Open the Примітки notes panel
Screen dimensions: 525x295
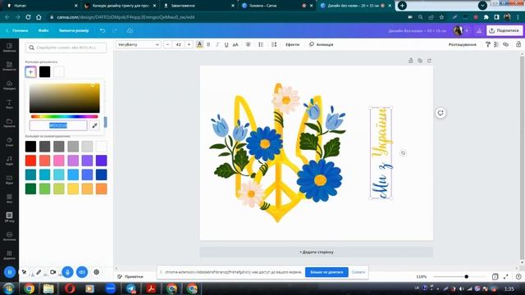coord(130,277)
